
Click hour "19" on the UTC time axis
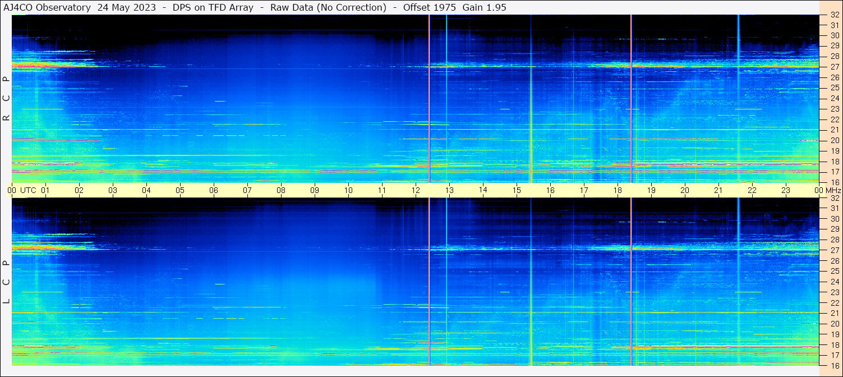click(x=651, y=190)
